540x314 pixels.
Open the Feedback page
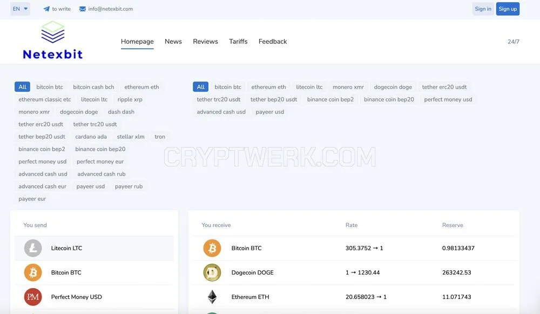point(272,42)
